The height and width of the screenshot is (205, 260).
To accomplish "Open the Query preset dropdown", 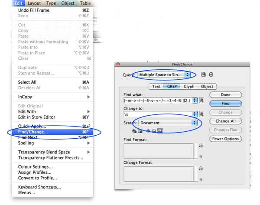I will point(164,75).
